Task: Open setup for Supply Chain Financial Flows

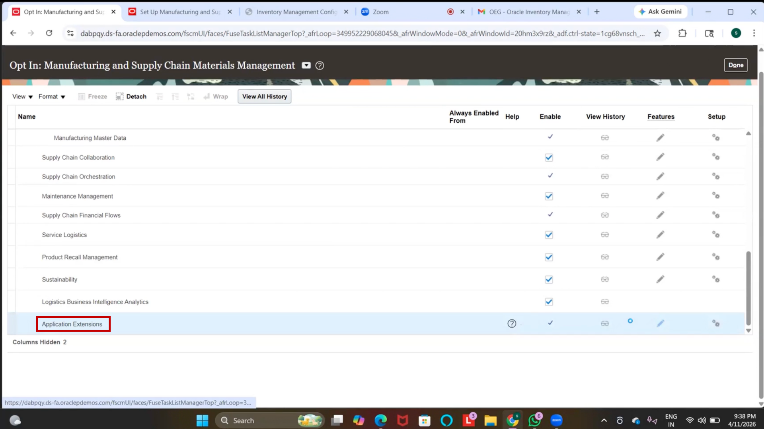Action: coord(716,215)
